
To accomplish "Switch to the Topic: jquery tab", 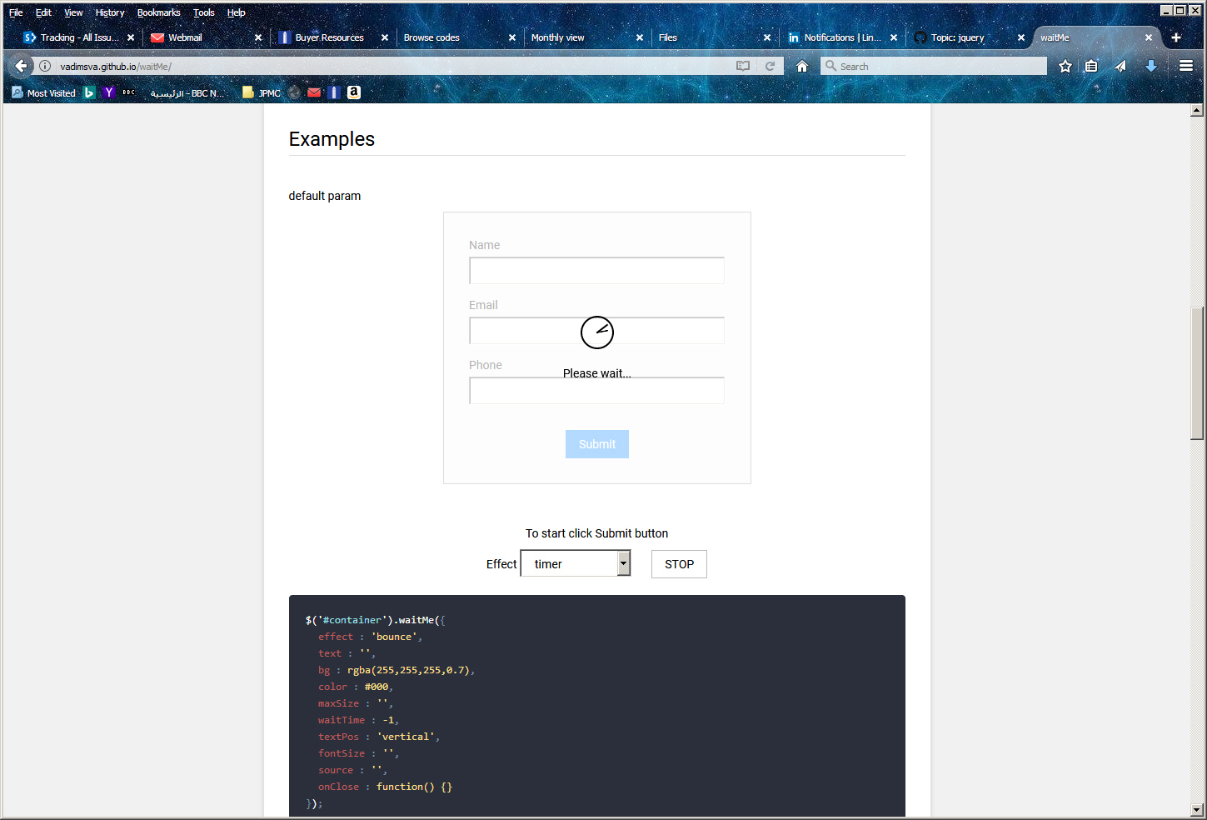I will pos(957,37).
